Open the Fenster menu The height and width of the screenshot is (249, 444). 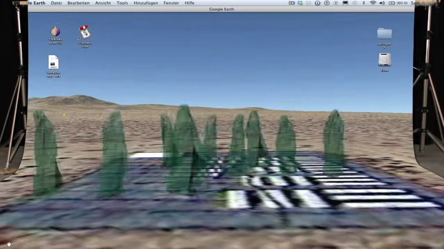[171, 3]
